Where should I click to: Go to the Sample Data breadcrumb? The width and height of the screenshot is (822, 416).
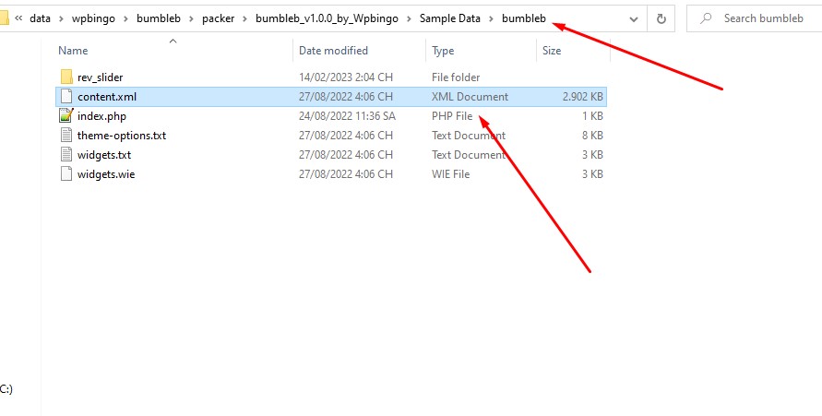450,18
